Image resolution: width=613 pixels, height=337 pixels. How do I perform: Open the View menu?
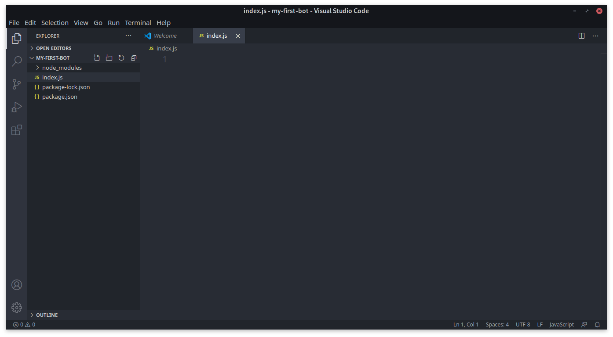click(81, 23)
